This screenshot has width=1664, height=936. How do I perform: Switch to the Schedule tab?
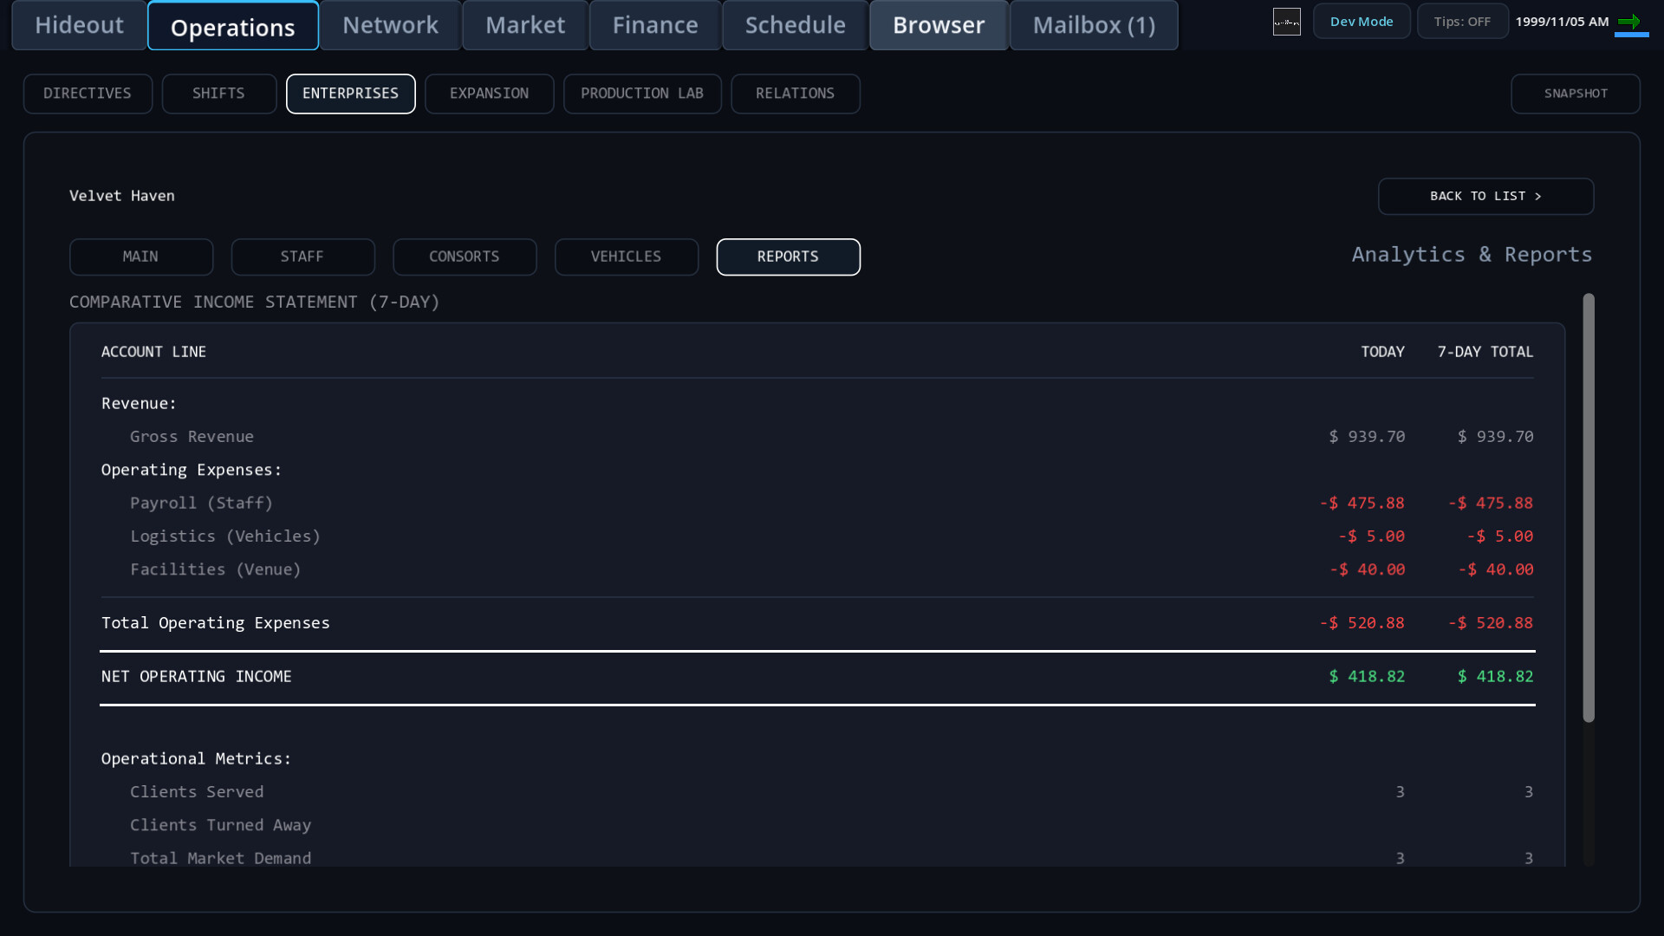tap(796, 25)
